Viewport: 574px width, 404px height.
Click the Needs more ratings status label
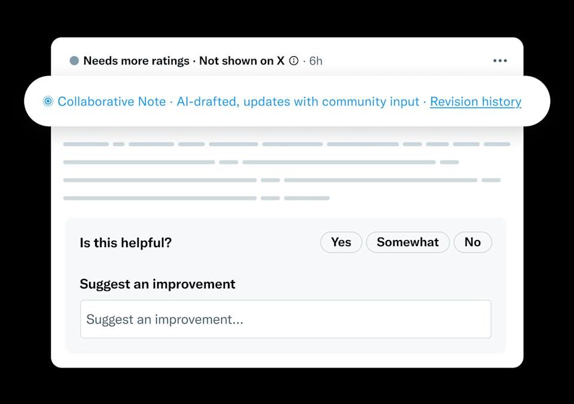136,60
